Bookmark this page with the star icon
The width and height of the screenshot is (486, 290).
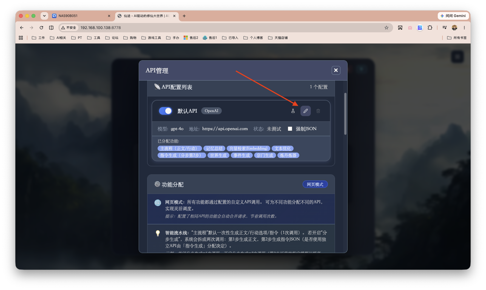tap(386, 28)
